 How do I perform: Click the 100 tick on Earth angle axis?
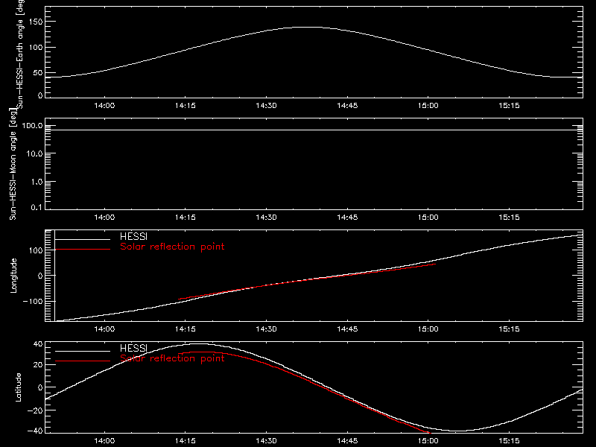click(37, 48)
